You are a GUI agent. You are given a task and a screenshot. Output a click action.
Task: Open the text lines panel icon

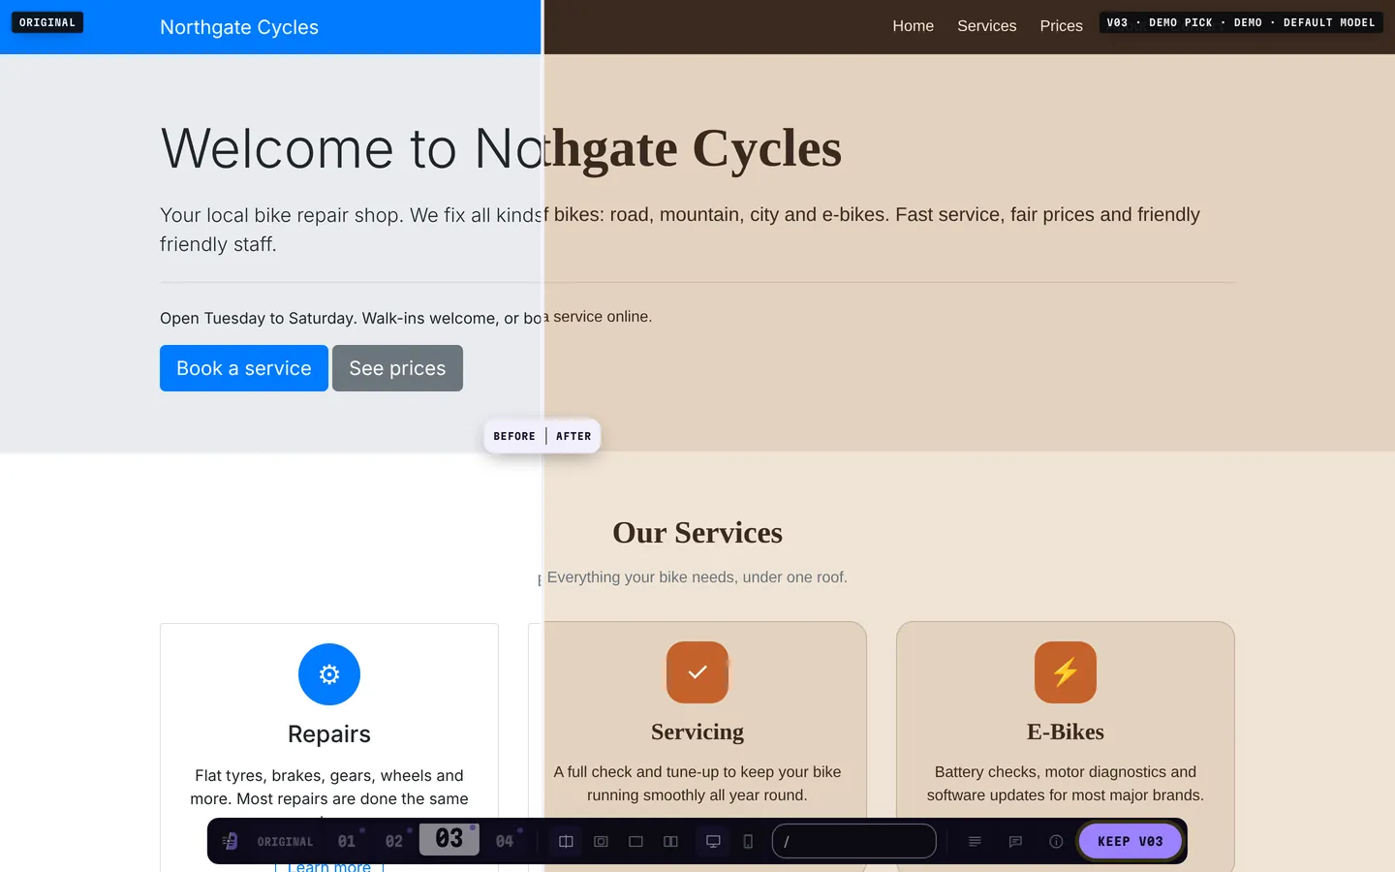tap(975, 841)
